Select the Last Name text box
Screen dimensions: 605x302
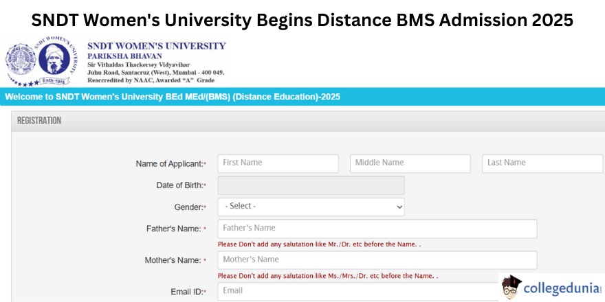pyautogui.click(x=542, y=163)
